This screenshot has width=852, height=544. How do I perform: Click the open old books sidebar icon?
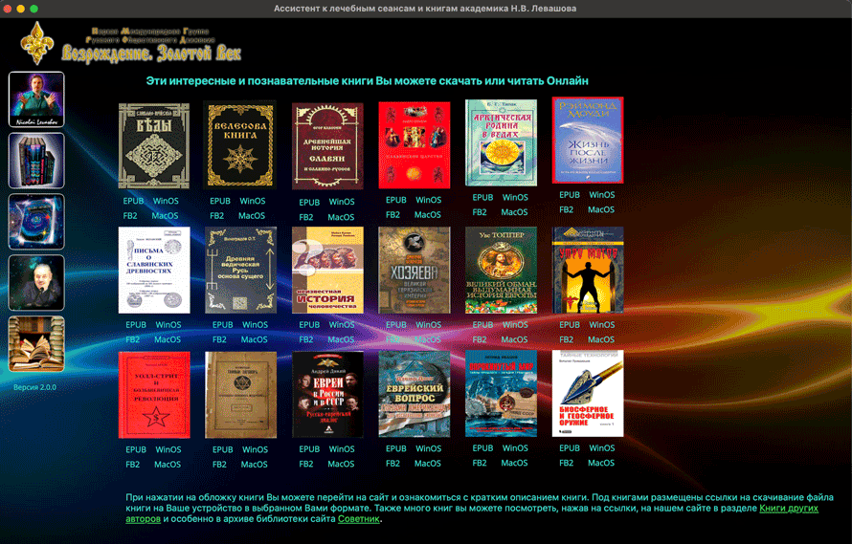[x=36, y=344]
